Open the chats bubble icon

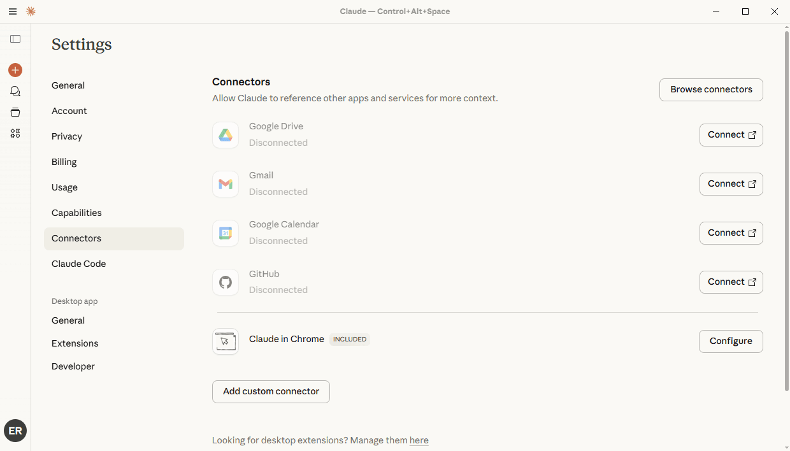tap(15, 92)
